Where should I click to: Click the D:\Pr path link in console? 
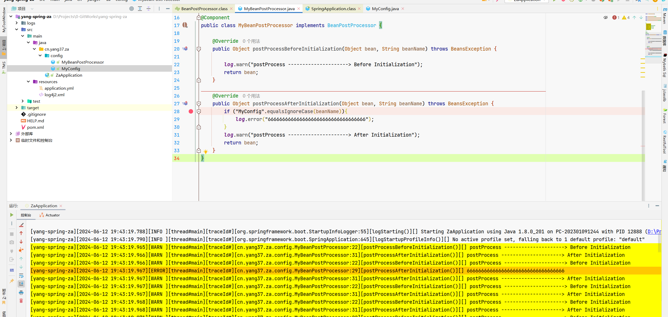(x=654, y=231)
